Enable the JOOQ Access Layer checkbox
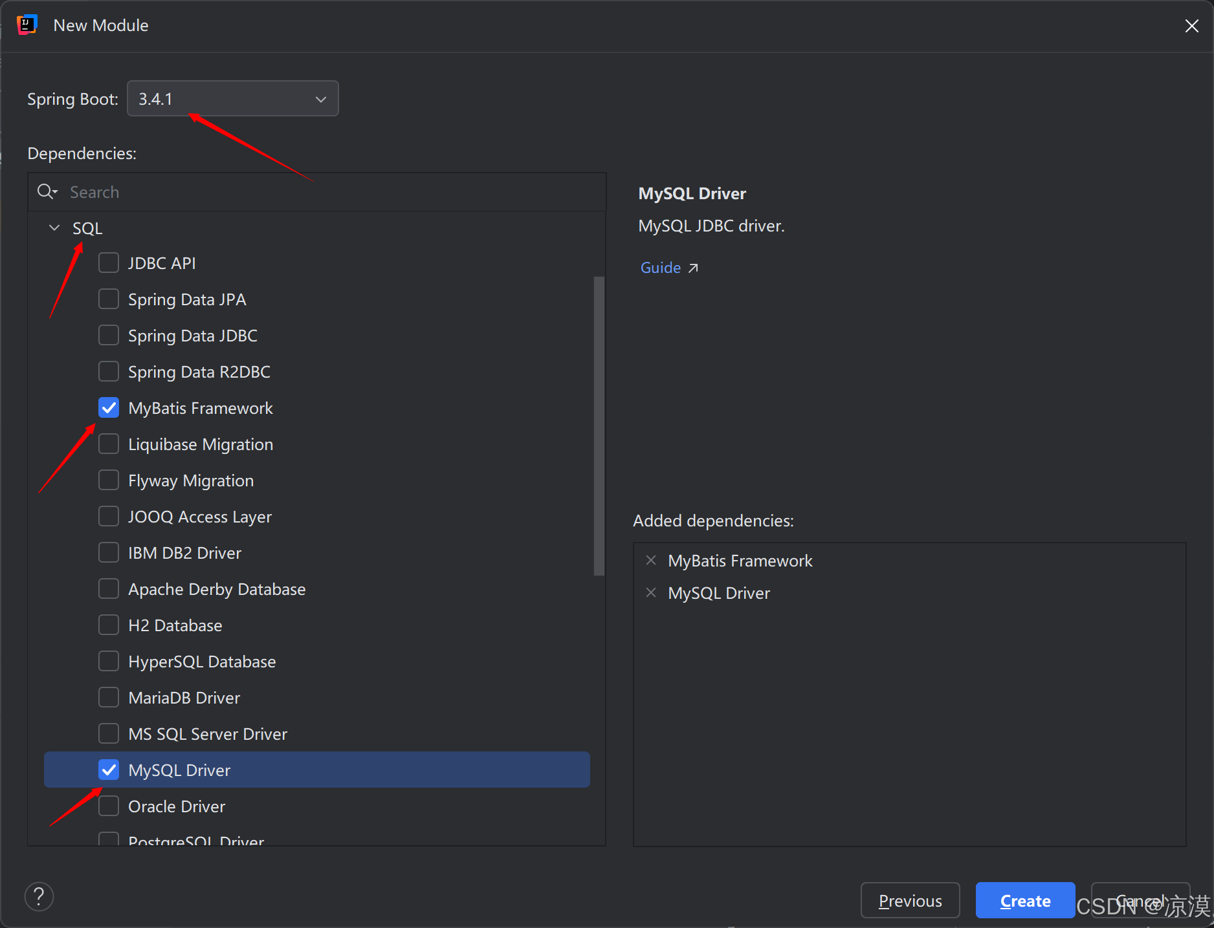1214x928 pixels. [109, 516]
